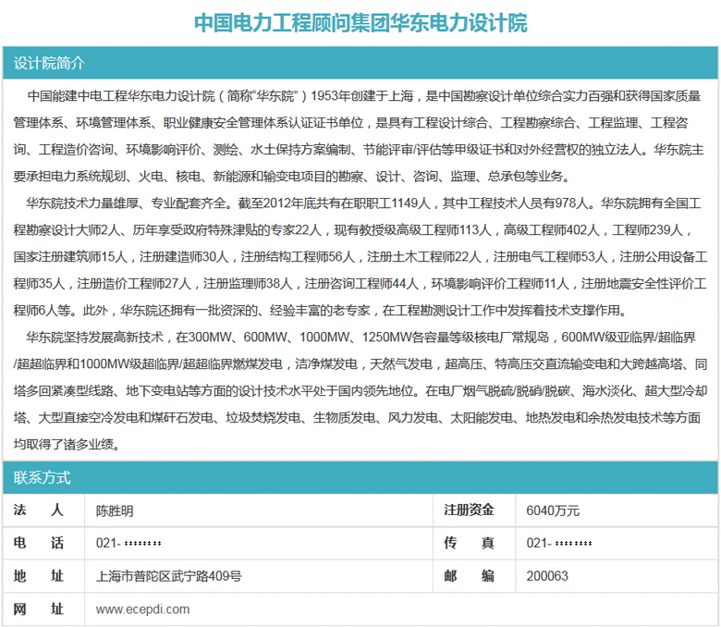
Task: Click the 网址 row label
Action: (x=39, y=609)
